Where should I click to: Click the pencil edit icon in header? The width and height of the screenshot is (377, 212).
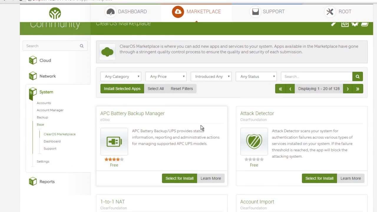tap(334, 24)
